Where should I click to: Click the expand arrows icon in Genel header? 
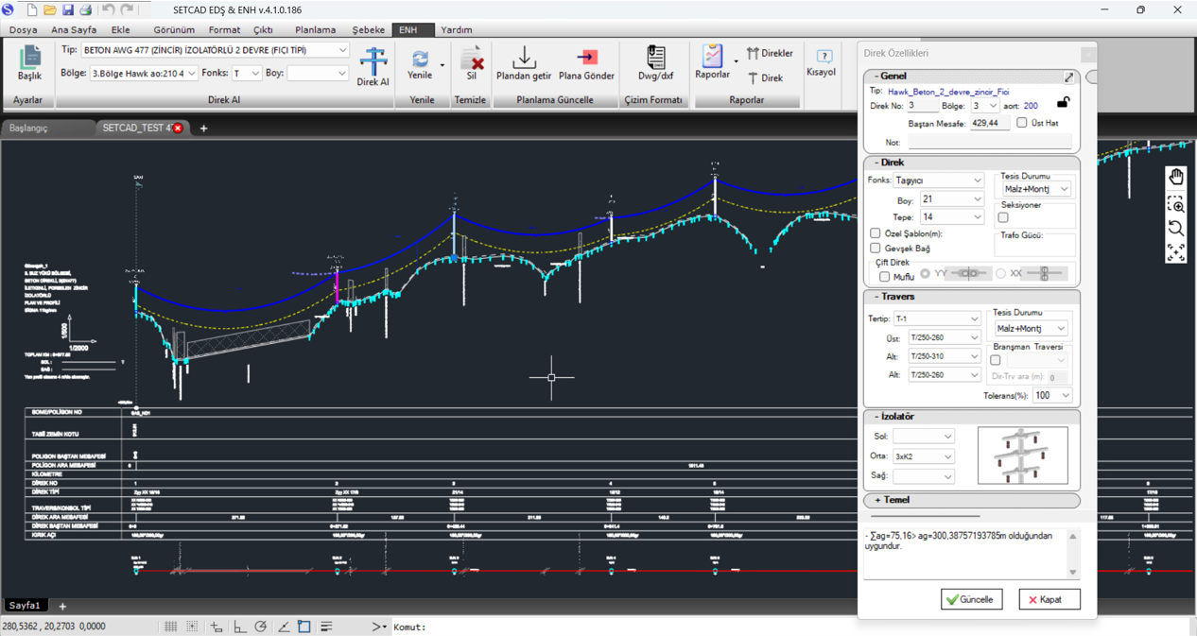(x=1068, y=77)
